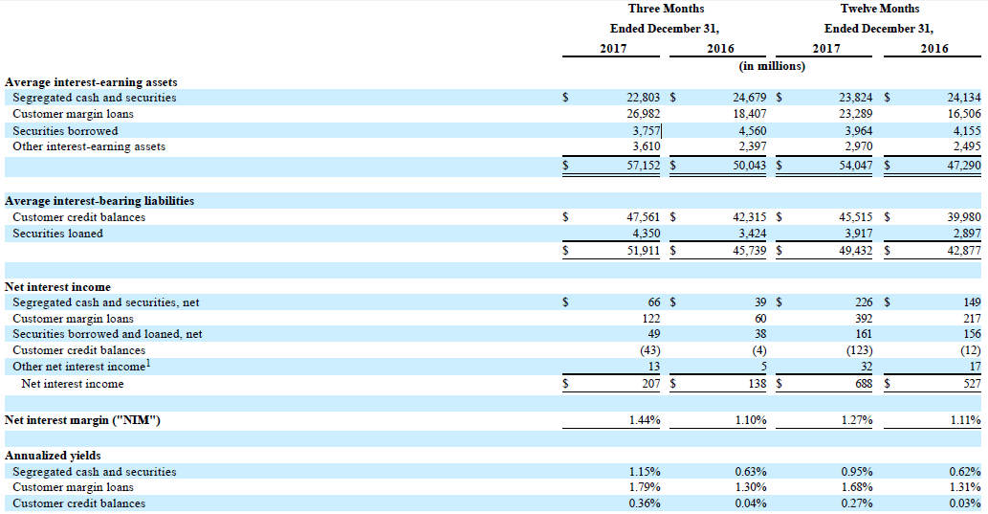Click the 1.68% yield value
The width and height of the screenshot is (988, 514).
[858, 487]
